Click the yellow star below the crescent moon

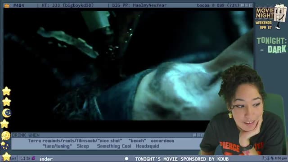(4, 124)
